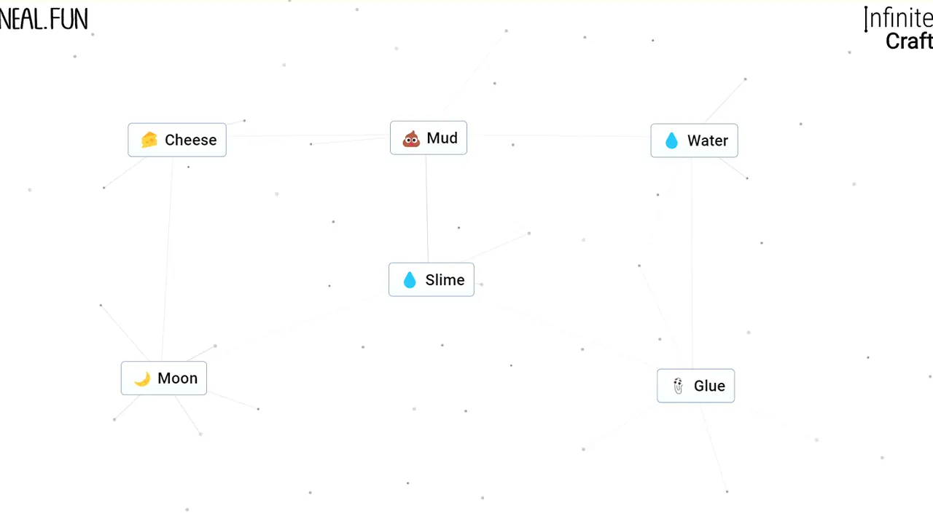Click the word Craft in the logo
This screenshot has height=524, width=933.
pyautogui.click(x=909, y=41)
